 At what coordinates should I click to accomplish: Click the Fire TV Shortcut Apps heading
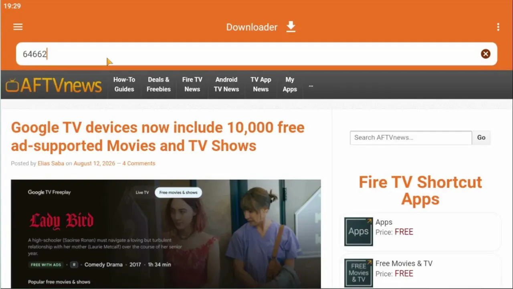420,190
